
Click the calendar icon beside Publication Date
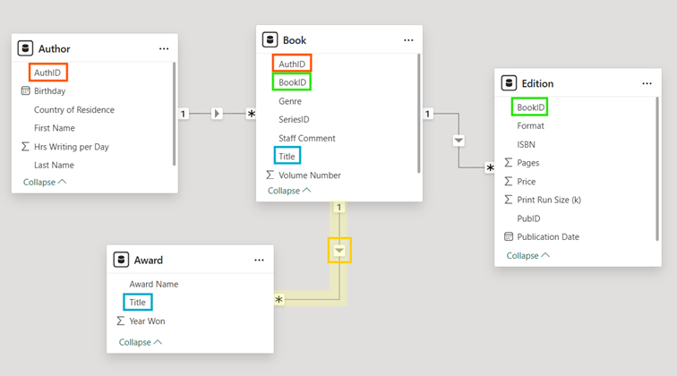coord(509,236)
